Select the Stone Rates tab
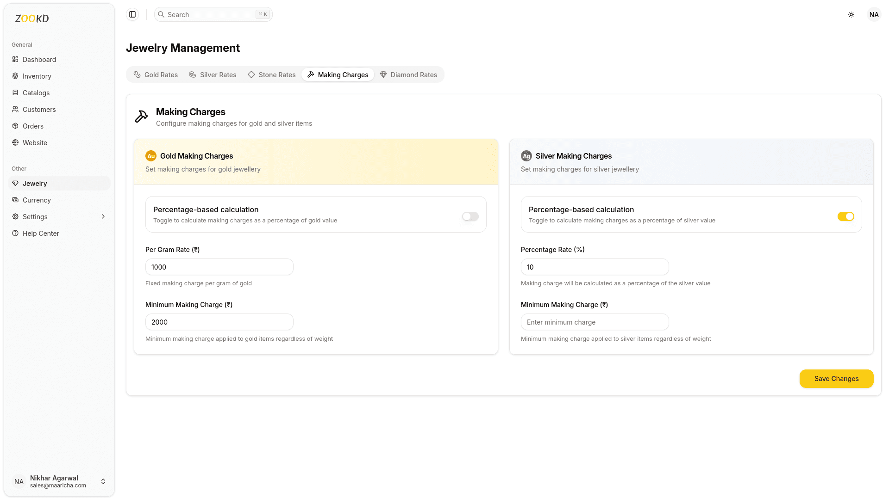The height and width of the screenshot is (498, 889). [272, 75]
